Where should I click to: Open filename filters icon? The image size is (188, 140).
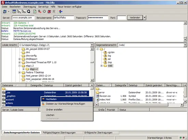click(61, 12)
